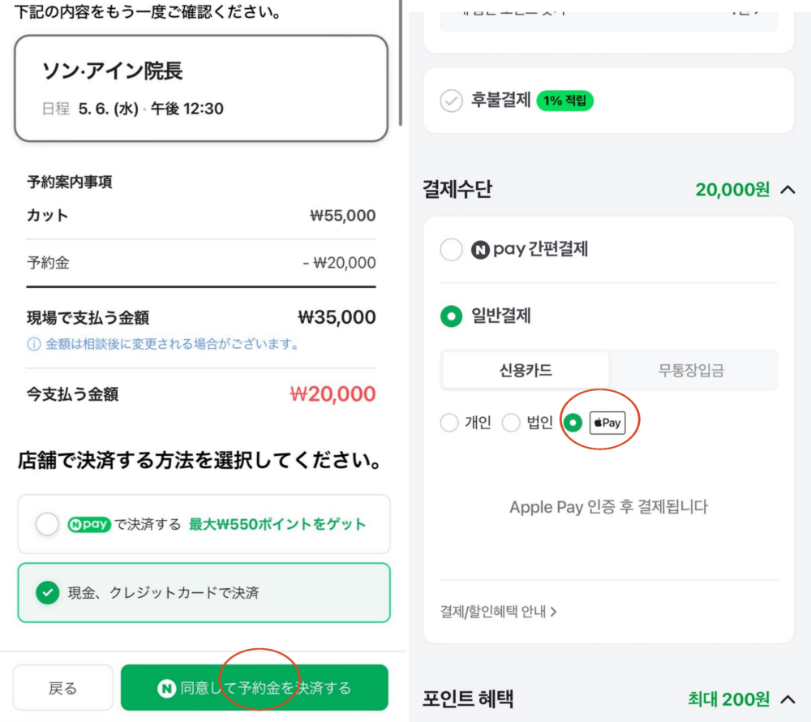This screenshot has height=722, width=811.
Task: Click the green 1% 적립 badge
Action: [565, 101]
